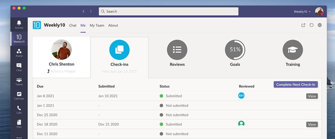Switch to the About tab

pos(113,25)
